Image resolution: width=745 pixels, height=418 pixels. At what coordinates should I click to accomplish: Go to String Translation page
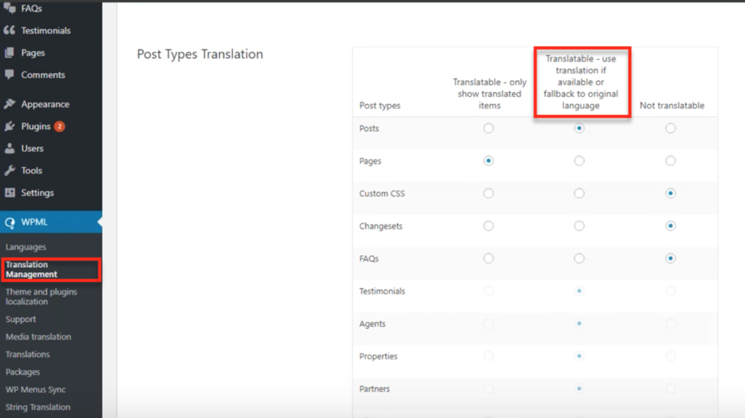coord(38,407)
